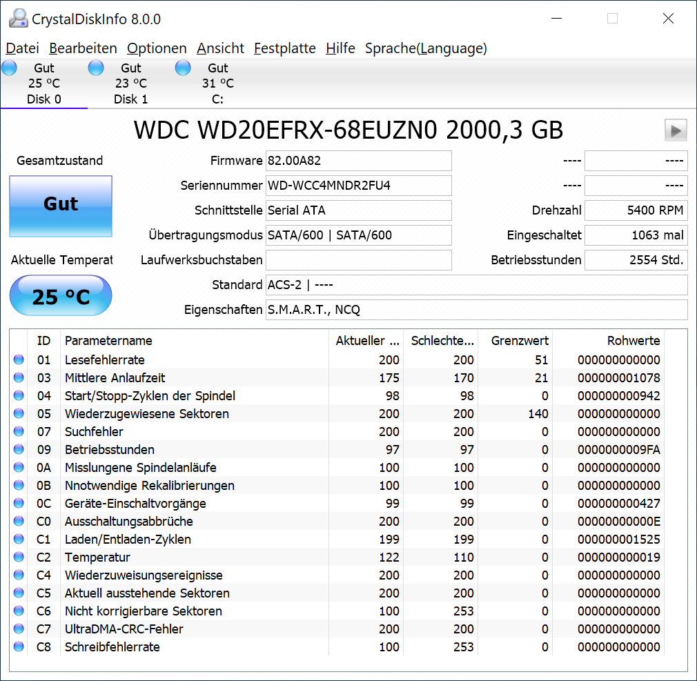The image size is (697, 681).
Task: Click the C: drive health status orb
Action: pyautogui.click(x=183, y=68)
